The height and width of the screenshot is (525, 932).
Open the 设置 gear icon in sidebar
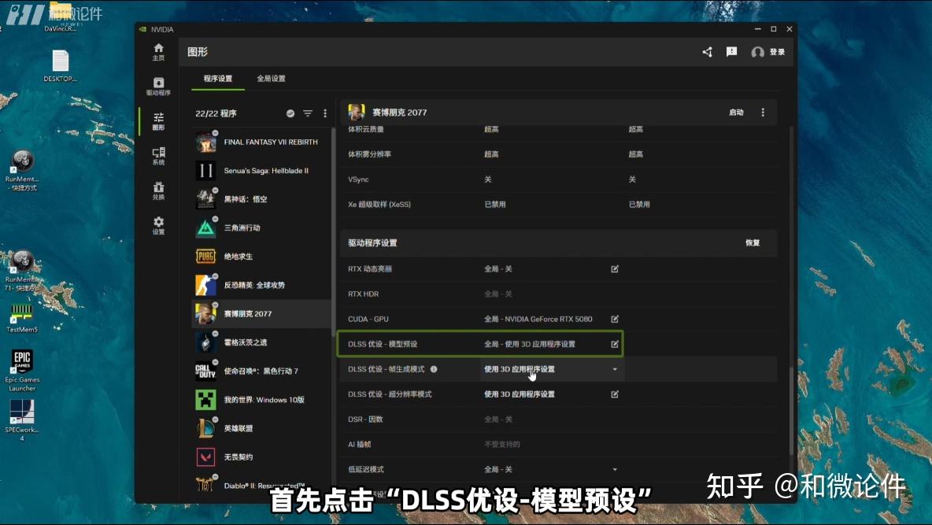[x=158, y=225]
